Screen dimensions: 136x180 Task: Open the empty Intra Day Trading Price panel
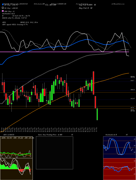(54, 153)
